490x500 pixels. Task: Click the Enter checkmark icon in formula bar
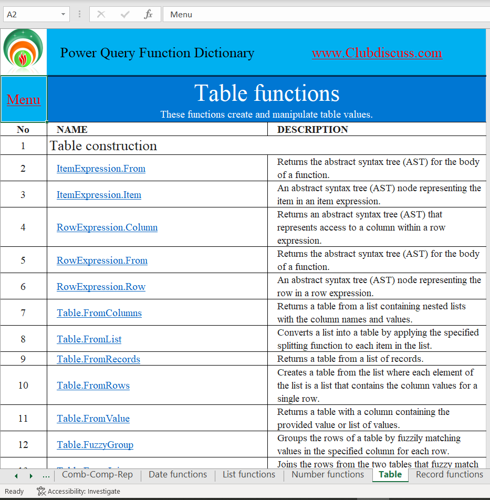pyautogui.click(x=125, y=14)
